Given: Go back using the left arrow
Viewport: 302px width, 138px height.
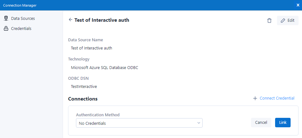Looking at the screenshot, I should 71,20.
